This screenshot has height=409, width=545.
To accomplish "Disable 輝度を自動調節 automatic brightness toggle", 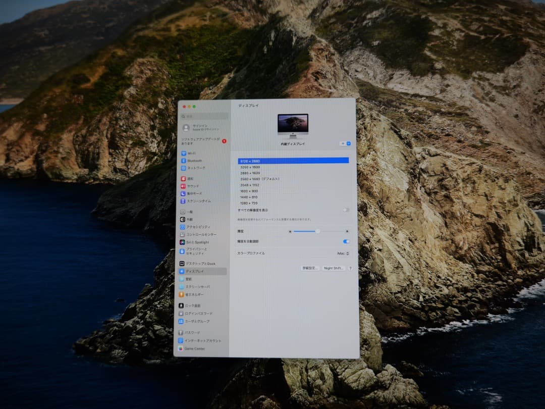I will [346, 241].
